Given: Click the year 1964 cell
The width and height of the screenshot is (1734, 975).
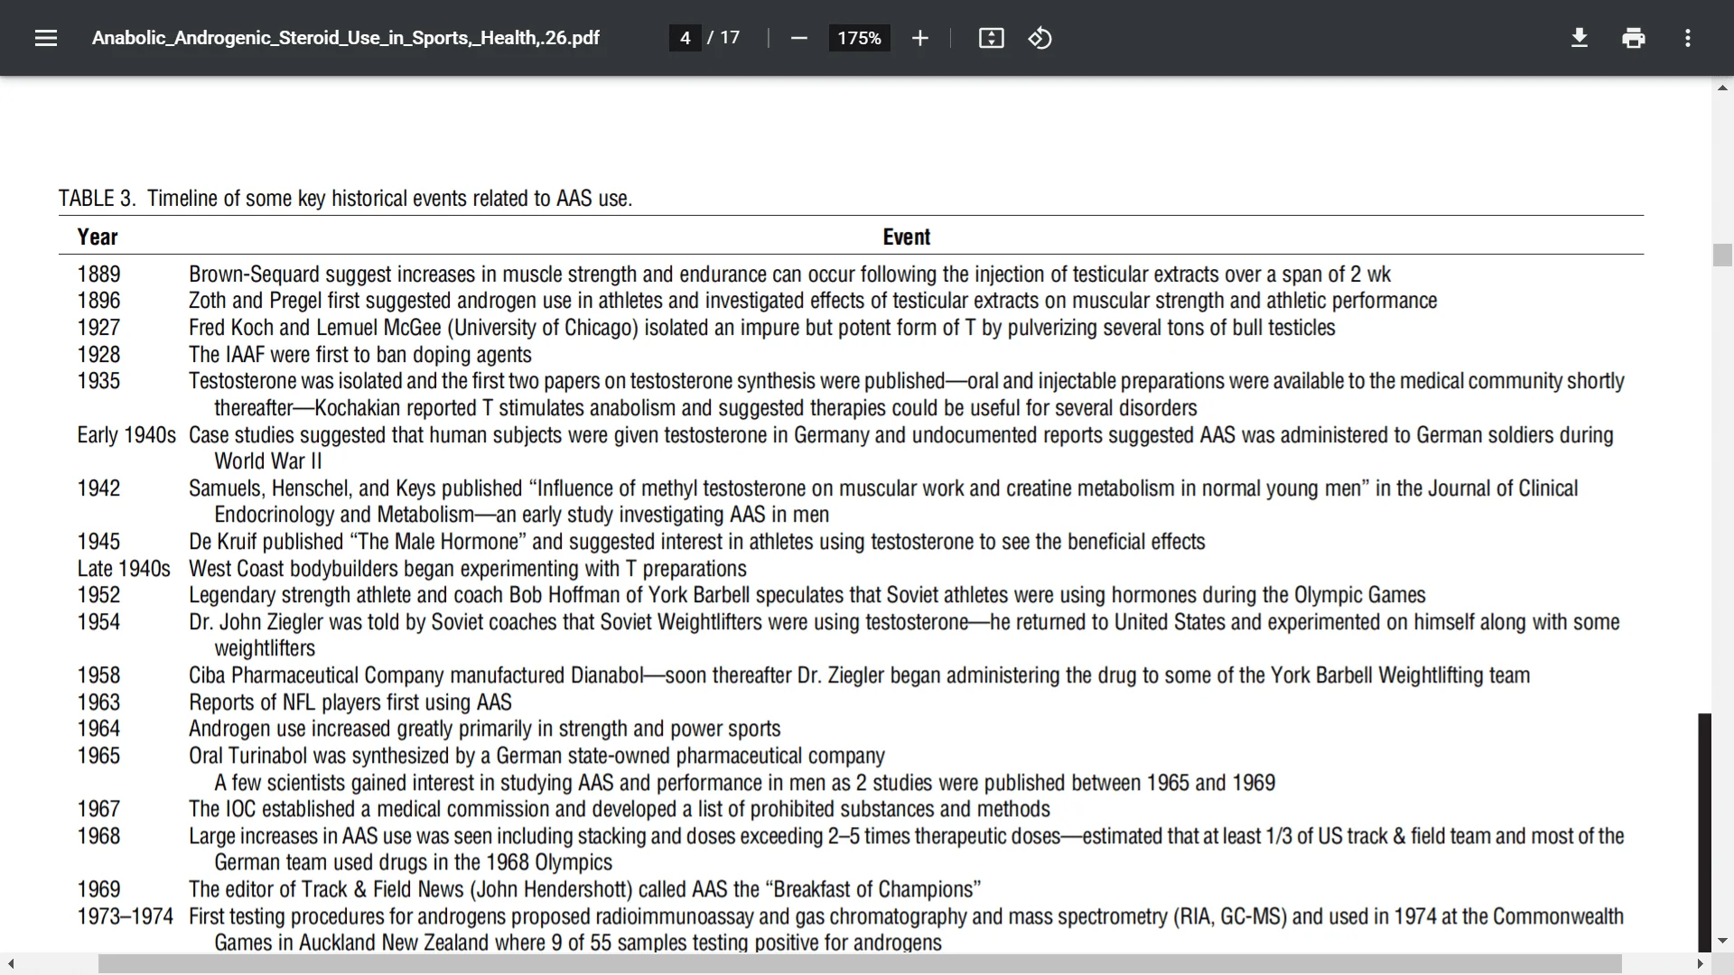Looking at the screenshot, I should coord(98,729).
